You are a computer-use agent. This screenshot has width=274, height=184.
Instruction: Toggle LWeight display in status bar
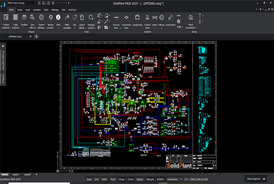150,179
